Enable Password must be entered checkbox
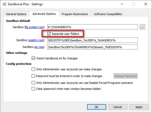This screenshot has height=113, width=152. [33, 76]
